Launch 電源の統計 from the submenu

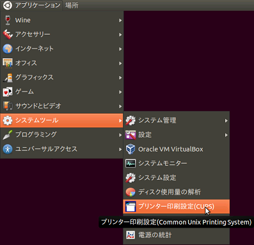tap(177, 235)
